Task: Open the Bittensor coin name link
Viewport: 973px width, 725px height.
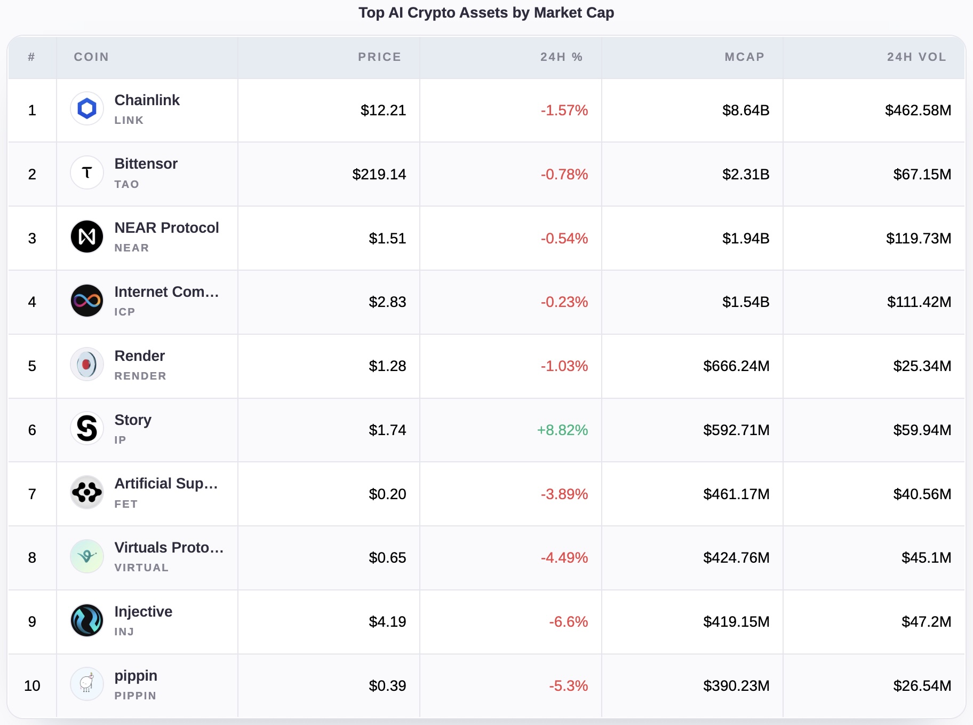Action: point(146,164)
